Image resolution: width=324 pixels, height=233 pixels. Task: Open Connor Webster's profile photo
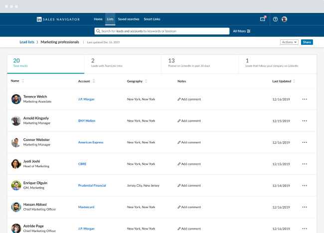click(x=16, y=142)
